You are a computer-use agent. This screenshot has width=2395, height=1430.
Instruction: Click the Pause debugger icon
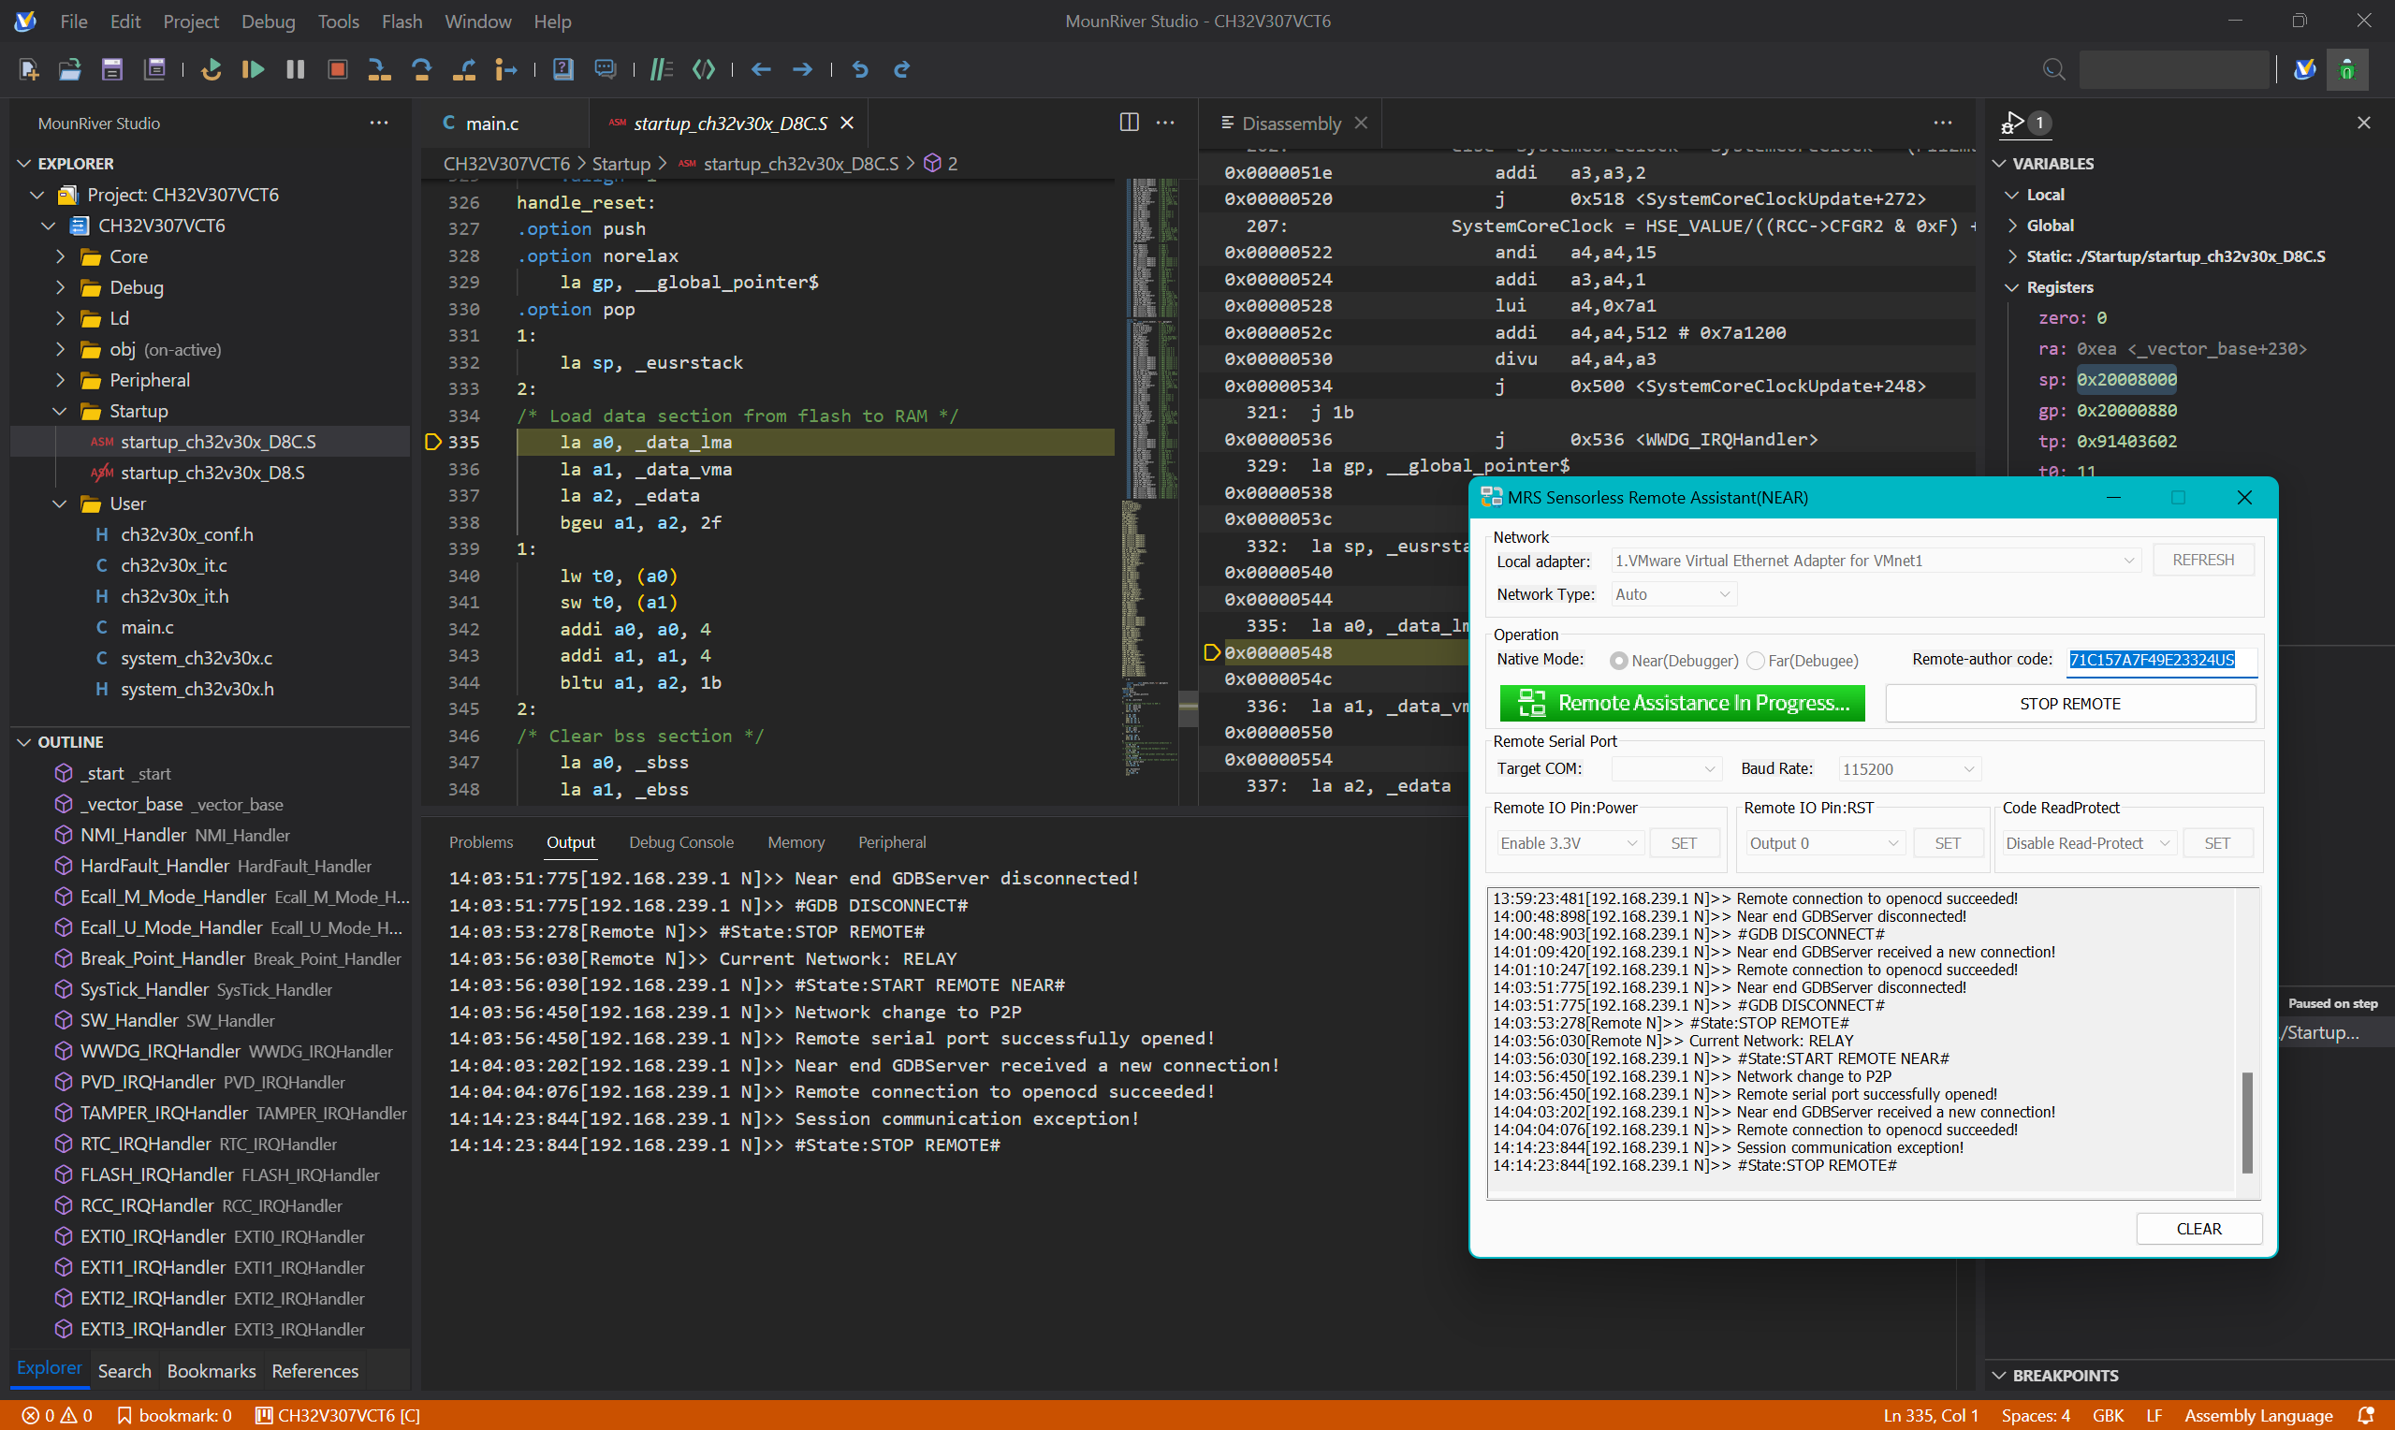pyautogui.click(x=295, y=69)
